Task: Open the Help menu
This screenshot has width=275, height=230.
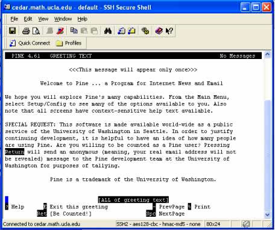Action: coord(82,19)
